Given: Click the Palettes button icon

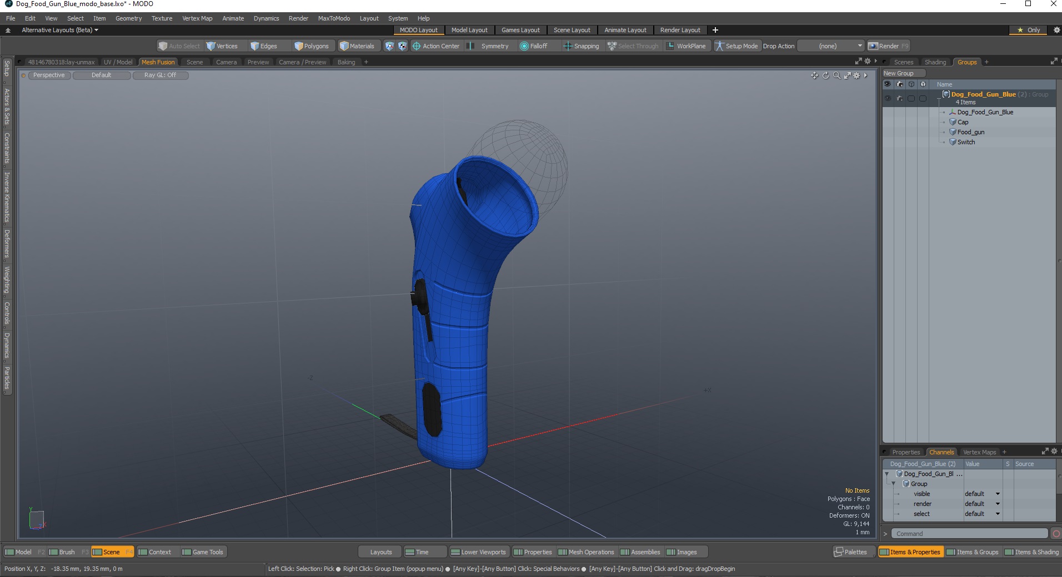Looking at the screenshot, I should [x=838, y=552].
